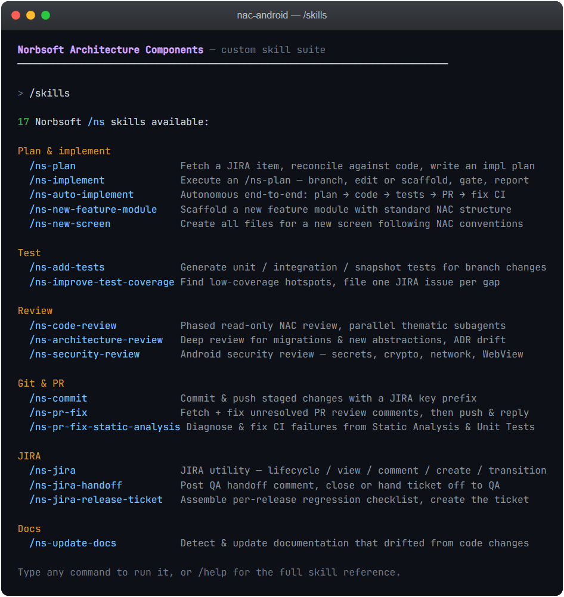Screen dimensions: 564x597
Task: Click description 'Android security review — secrets, crypto'
Action: [x=300, y=354]
